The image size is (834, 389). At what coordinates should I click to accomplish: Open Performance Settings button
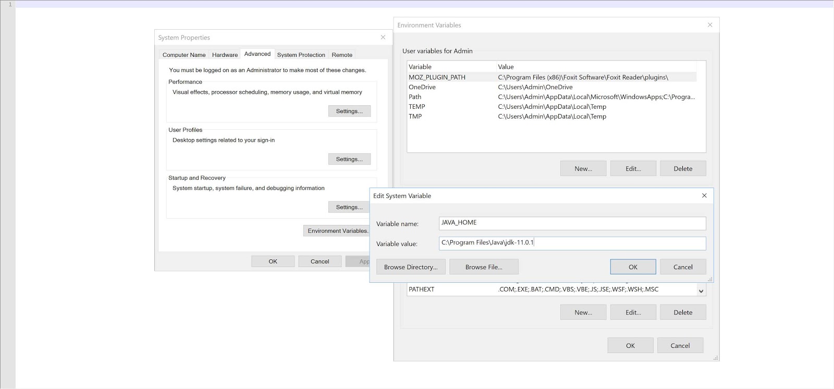(x=349, y=111)
